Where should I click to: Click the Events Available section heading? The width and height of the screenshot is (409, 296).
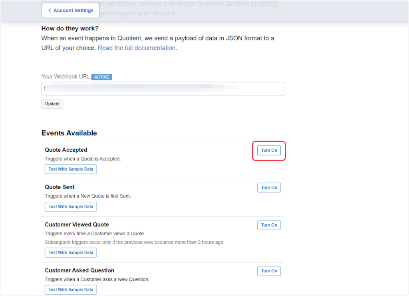69,133
